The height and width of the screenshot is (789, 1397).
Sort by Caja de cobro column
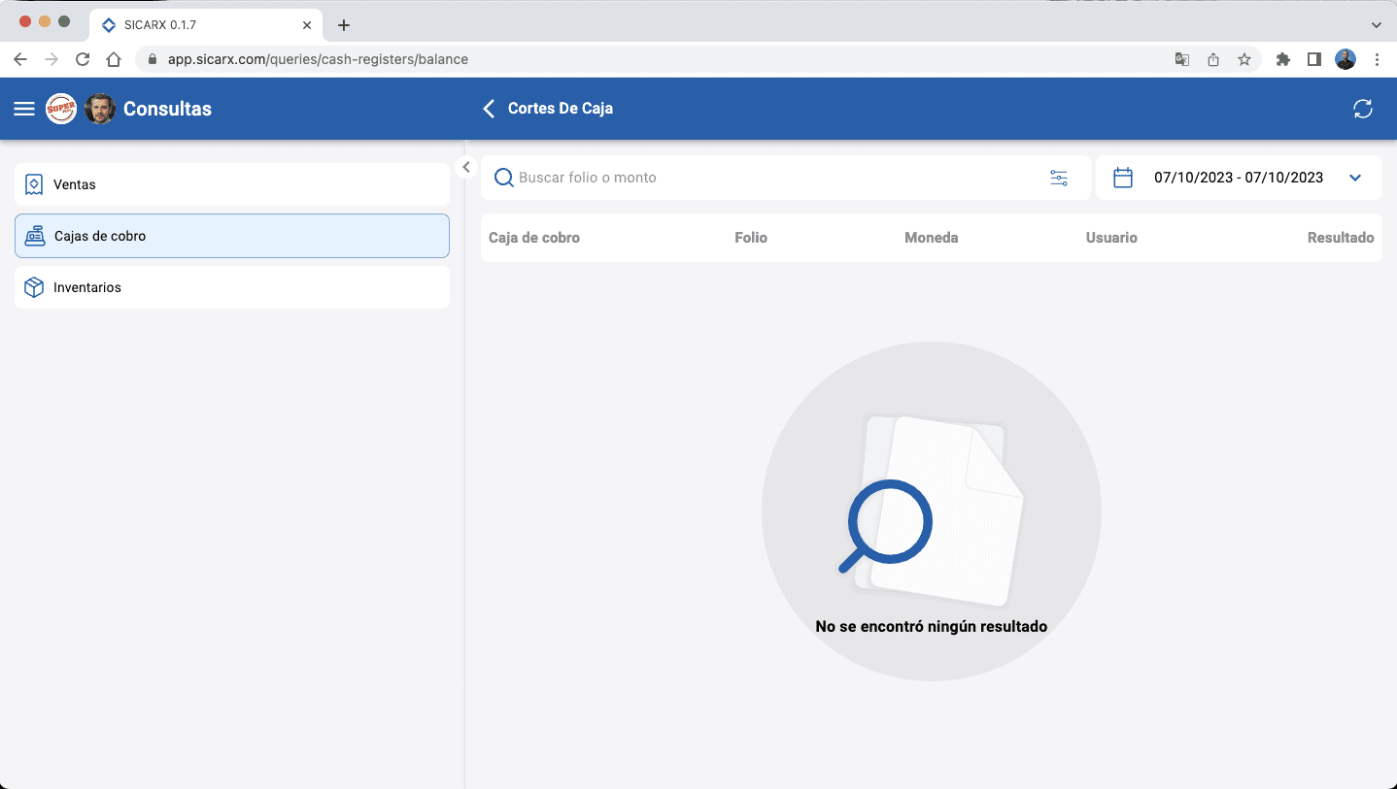pos(533,238)
